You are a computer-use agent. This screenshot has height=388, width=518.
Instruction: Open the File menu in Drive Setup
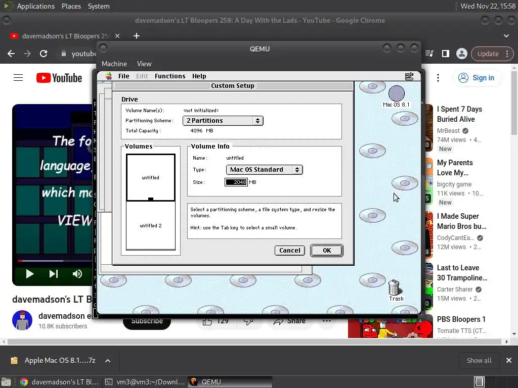click(124, 76)
